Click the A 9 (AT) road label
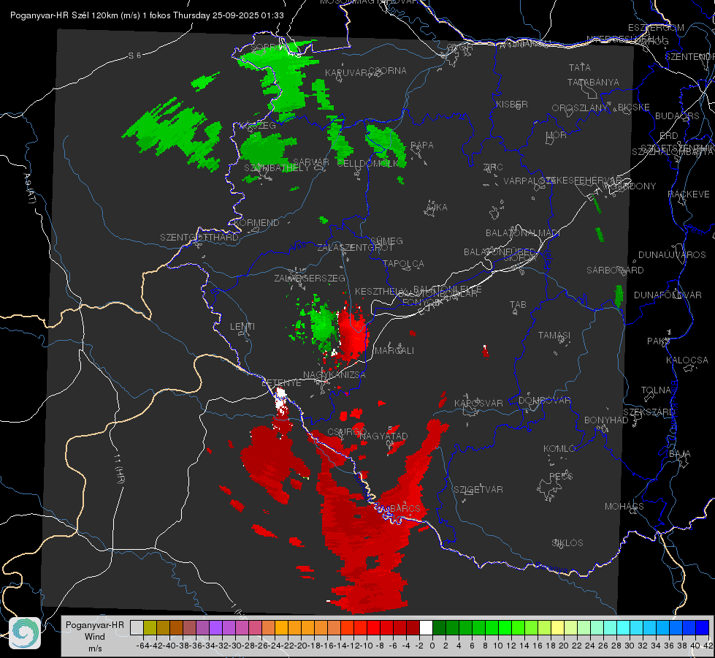The image size is (715, 658). click(x=28, y=189)
